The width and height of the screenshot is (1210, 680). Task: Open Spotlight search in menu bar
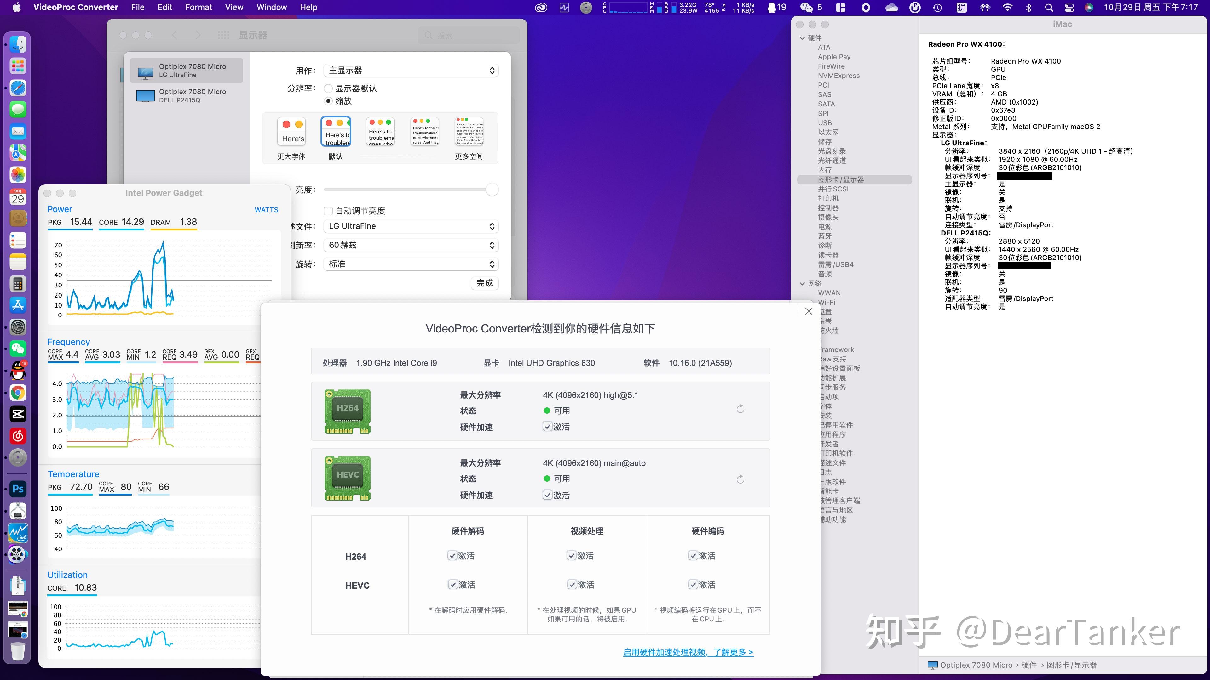(x=1049, y=8)
